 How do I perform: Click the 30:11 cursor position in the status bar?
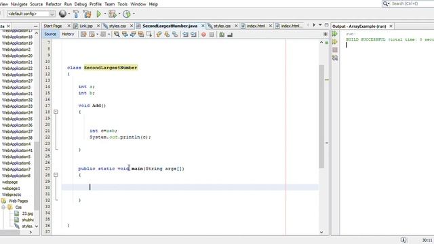pos(427,240)
